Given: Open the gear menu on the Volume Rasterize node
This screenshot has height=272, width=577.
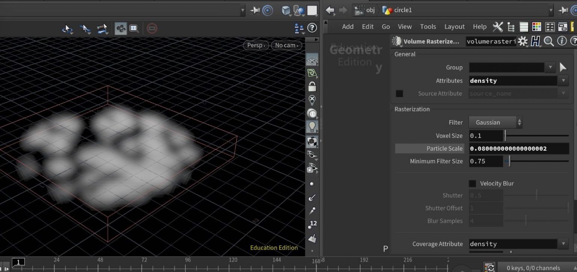Looking at the screenshot, I should click(523, 41).
